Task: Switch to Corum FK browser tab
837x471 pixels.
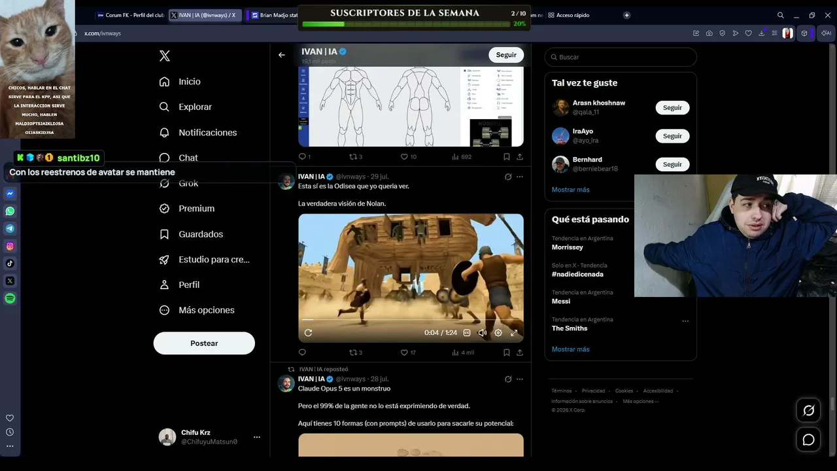Action: click(130, 15)
